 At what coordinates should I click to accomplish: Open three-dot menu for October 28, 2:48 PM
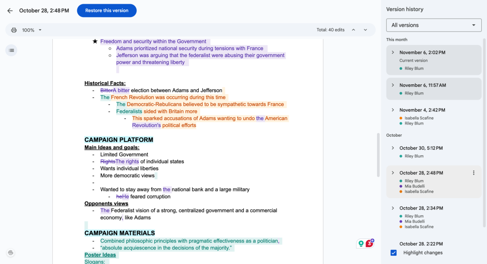tap(474, 173)
